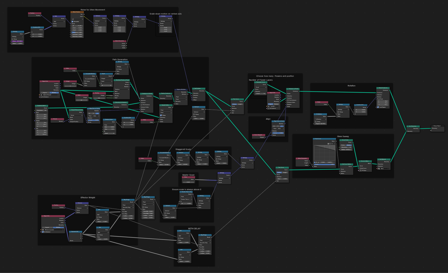
Task: Collapse the Realize Instances node header arrow
Action: [160, 93]
